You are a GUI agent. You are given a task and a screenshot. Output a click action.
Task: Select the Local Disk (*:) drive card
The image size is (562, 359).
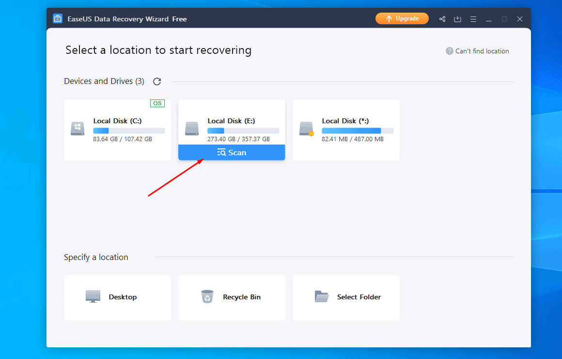(x=346, y=130)
